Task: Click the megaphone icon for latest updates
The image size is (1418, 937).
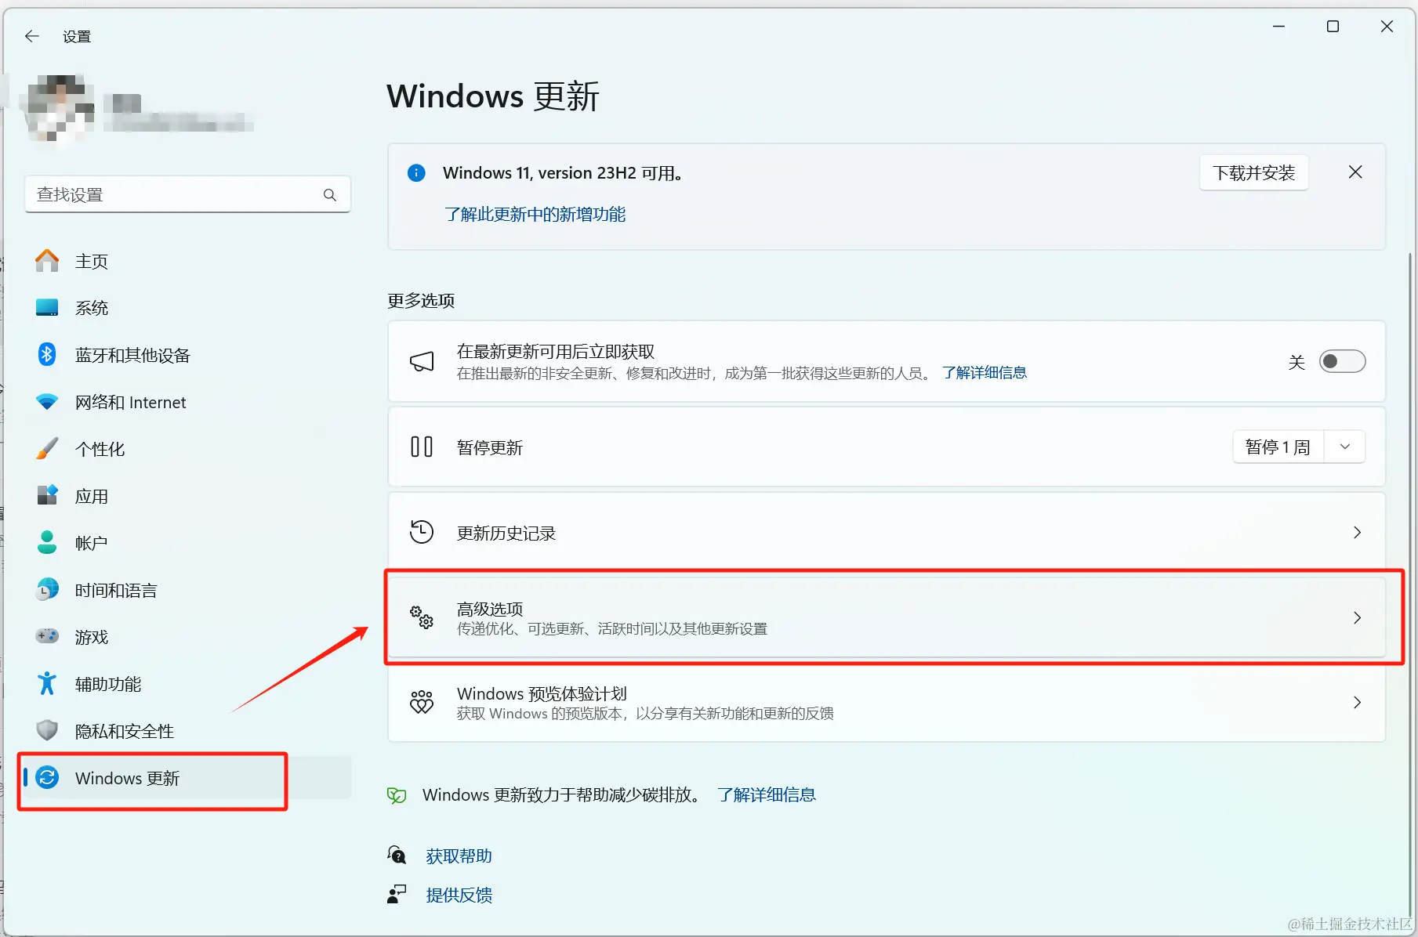Action: (422, 361)
